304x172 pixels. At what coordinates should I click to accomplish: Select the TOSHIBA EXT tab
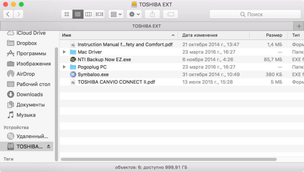147,26
